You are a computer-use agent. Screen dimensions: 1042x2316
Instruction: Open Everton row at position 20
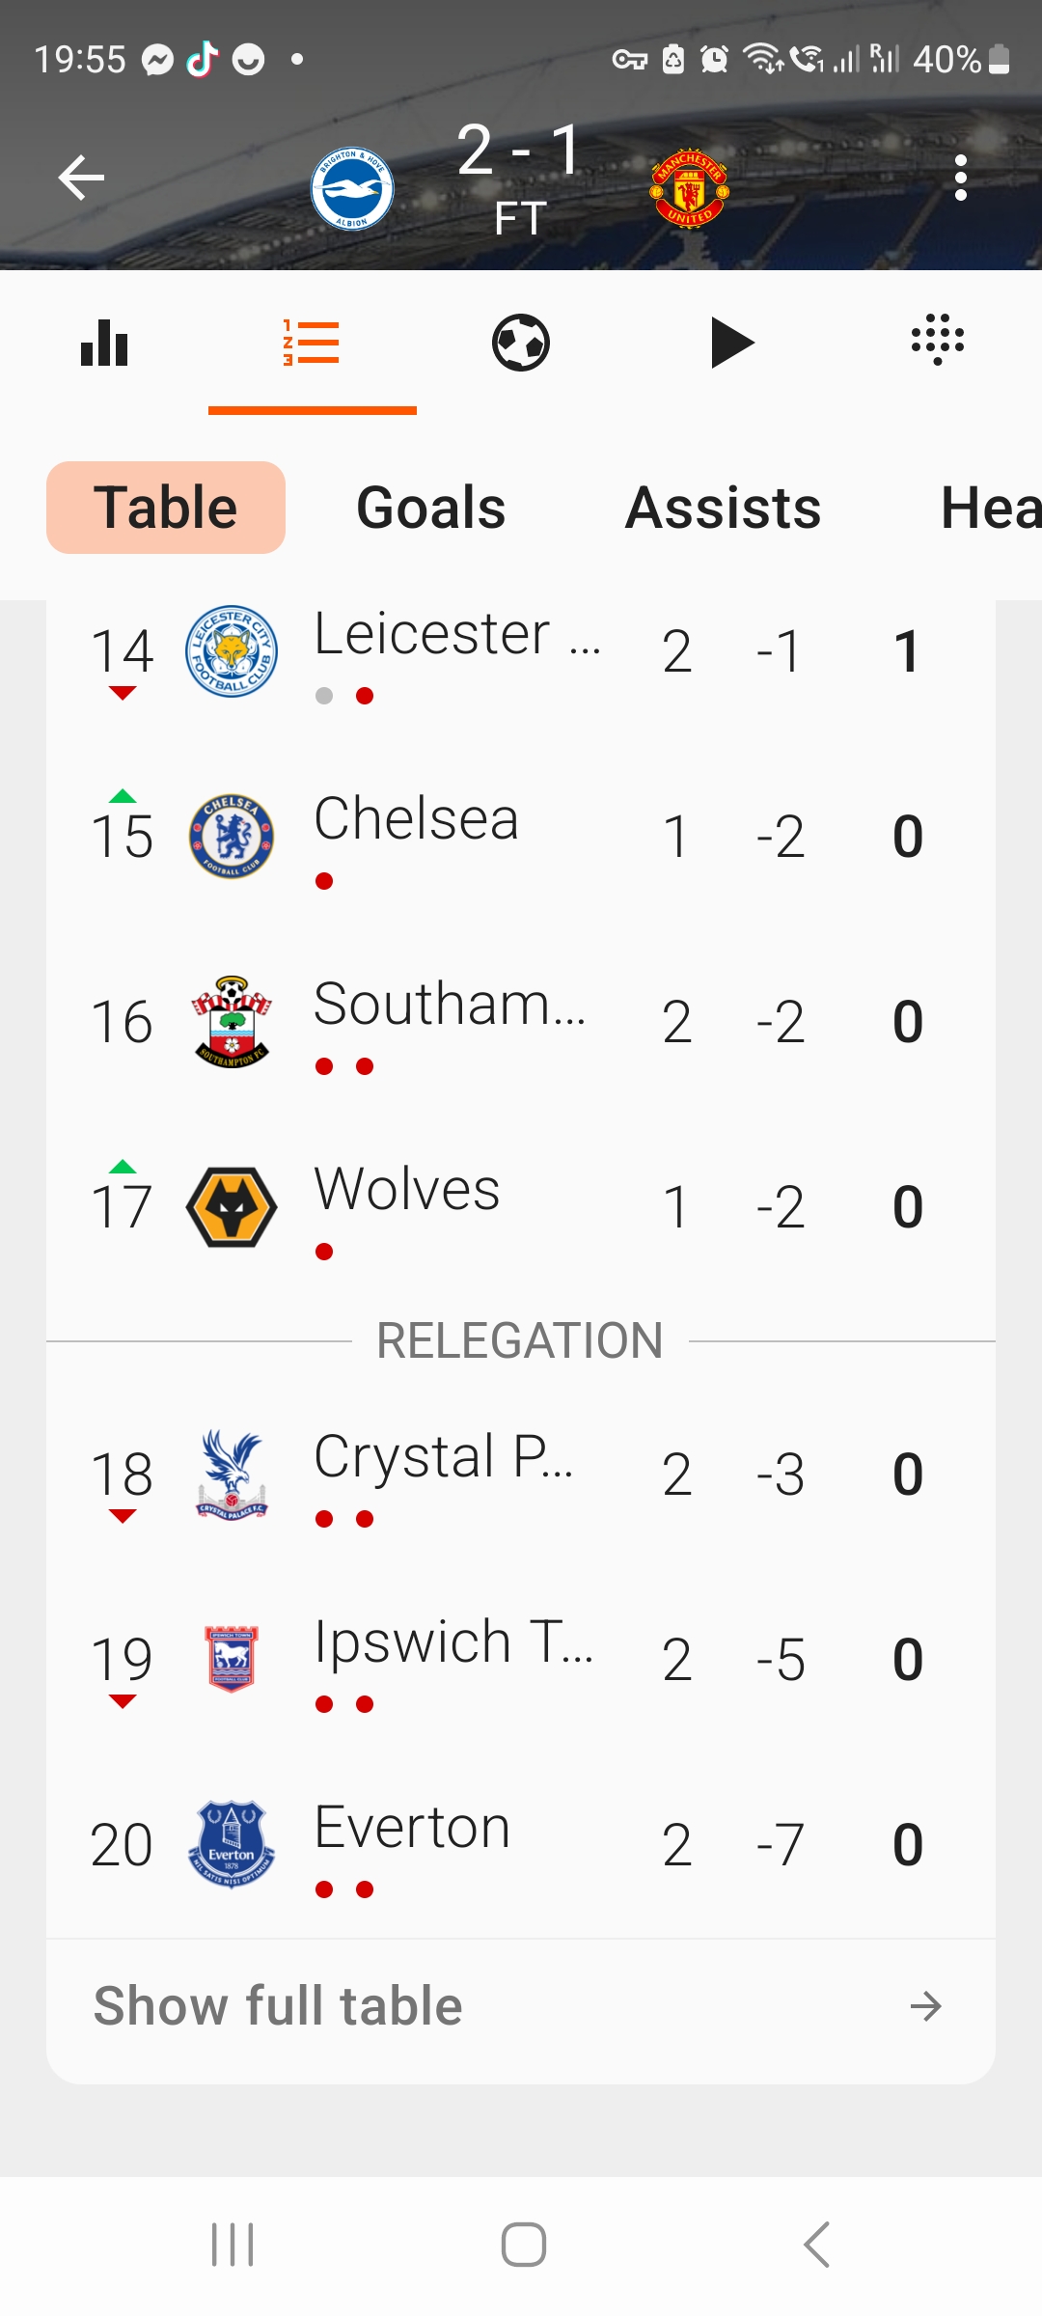coord(521,1845)
